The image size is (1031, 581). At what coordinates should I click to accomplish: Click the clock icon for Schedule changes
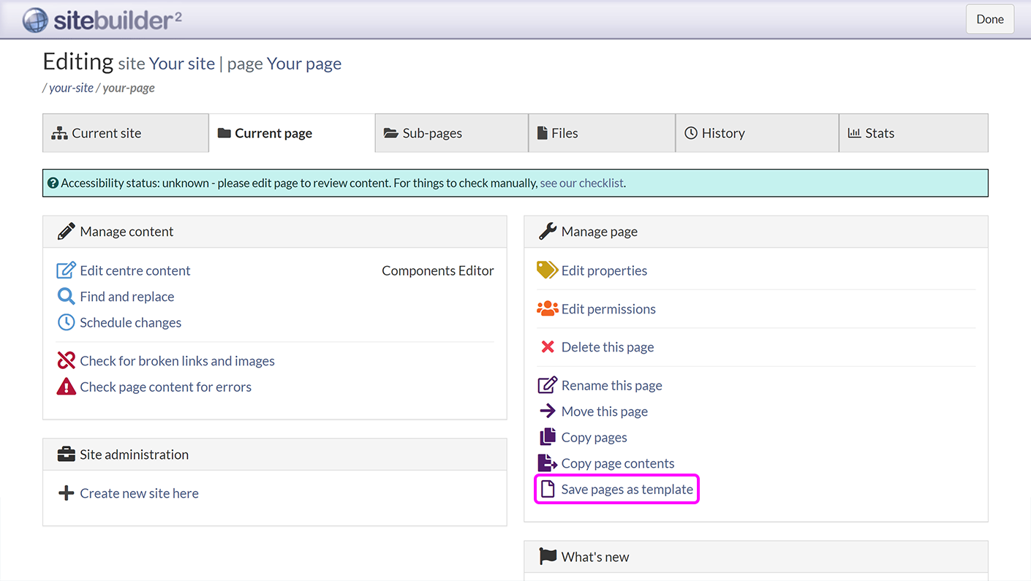click(66, 322)
